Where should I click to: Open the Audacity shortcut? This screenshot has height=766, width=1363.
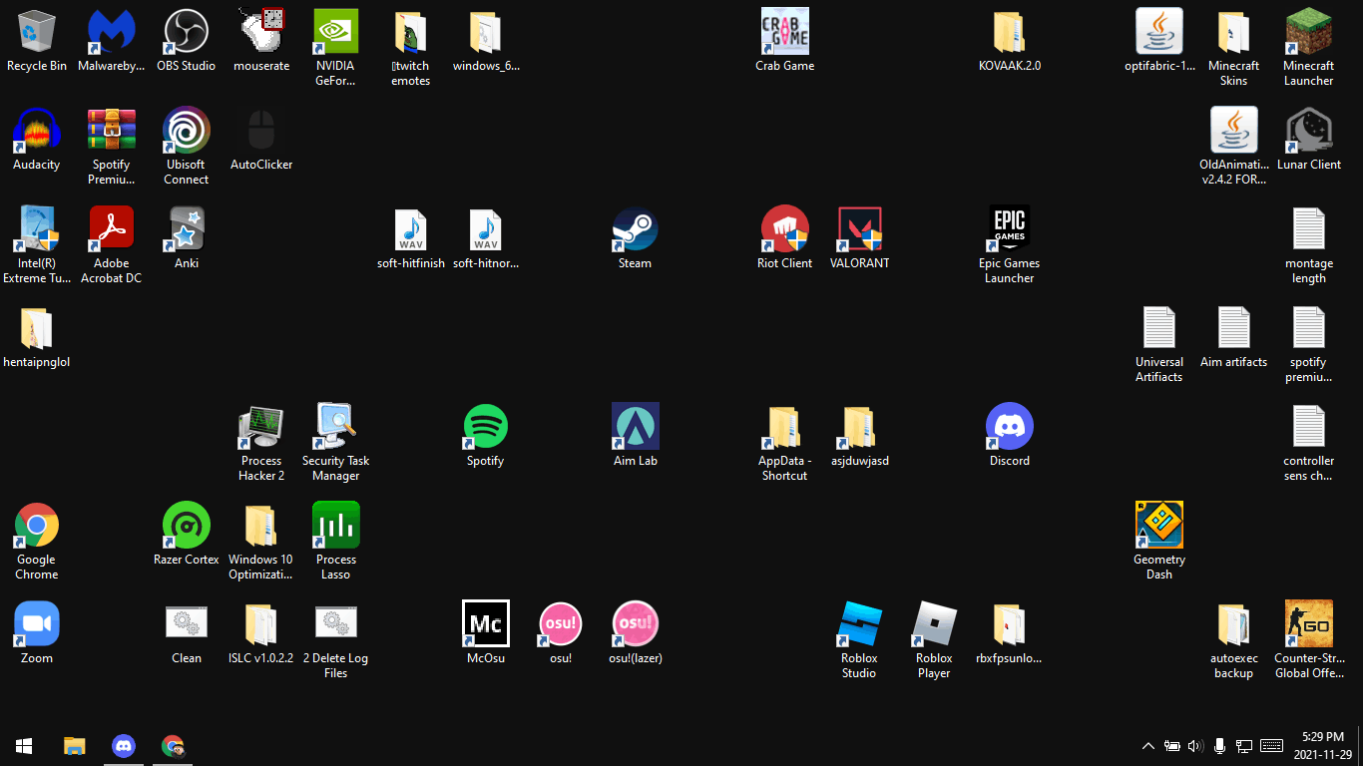(x=37, y=131)
